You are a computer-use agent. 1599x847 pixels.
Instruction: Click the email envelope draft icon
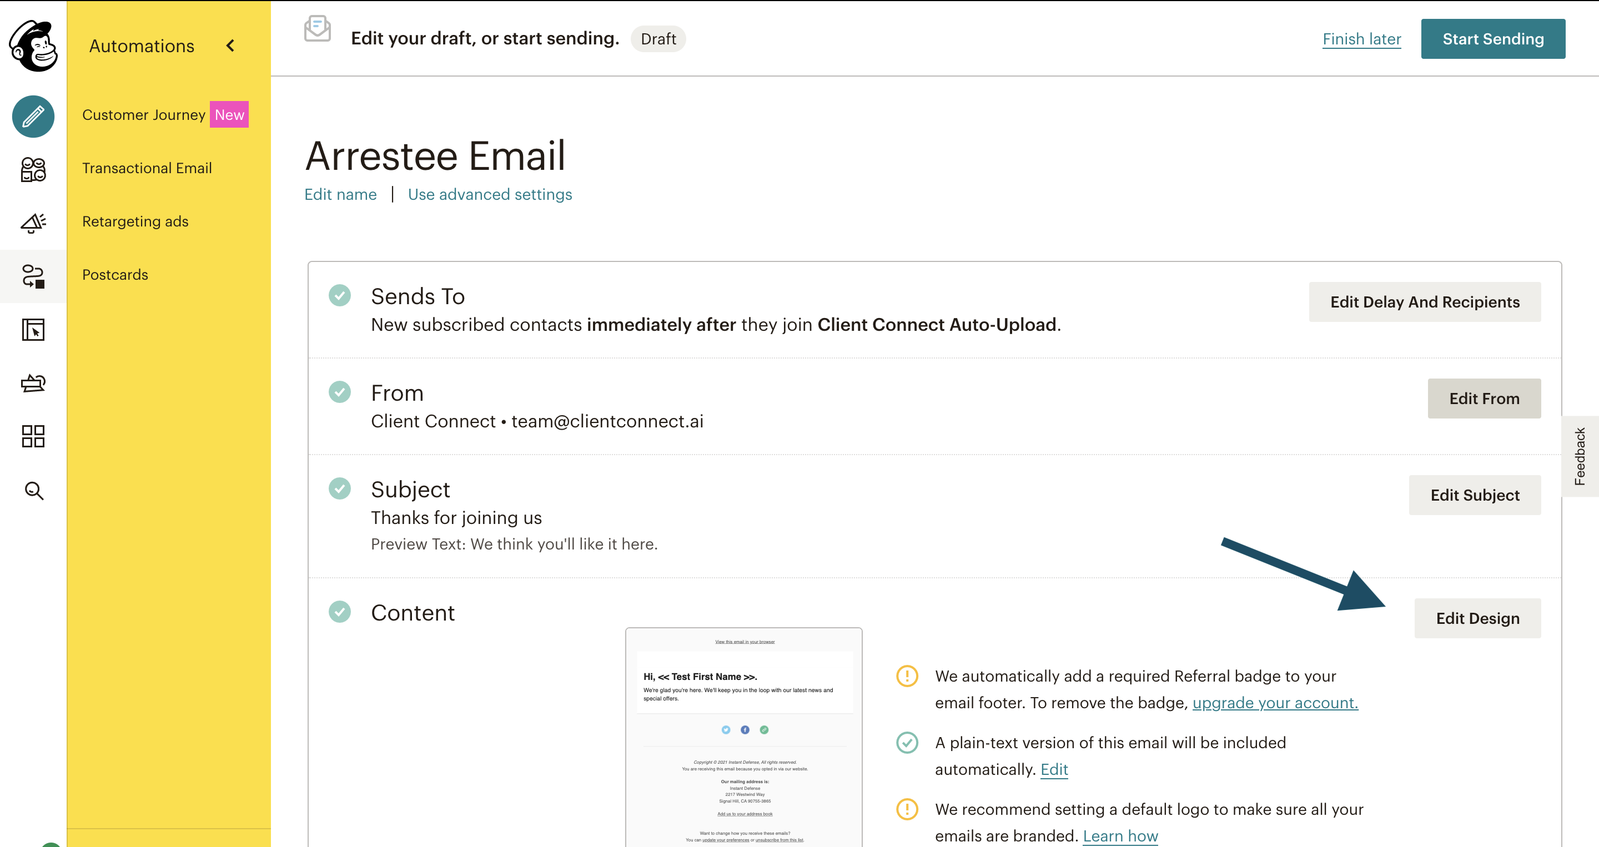click(x=317, y=28)
